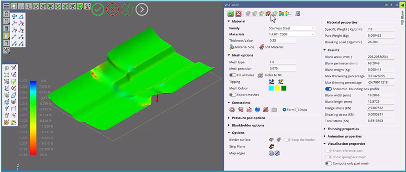The height and width of the screenshot is (172, 406).
Task: Click the Edit Material button
Action: tap(271, 47)
